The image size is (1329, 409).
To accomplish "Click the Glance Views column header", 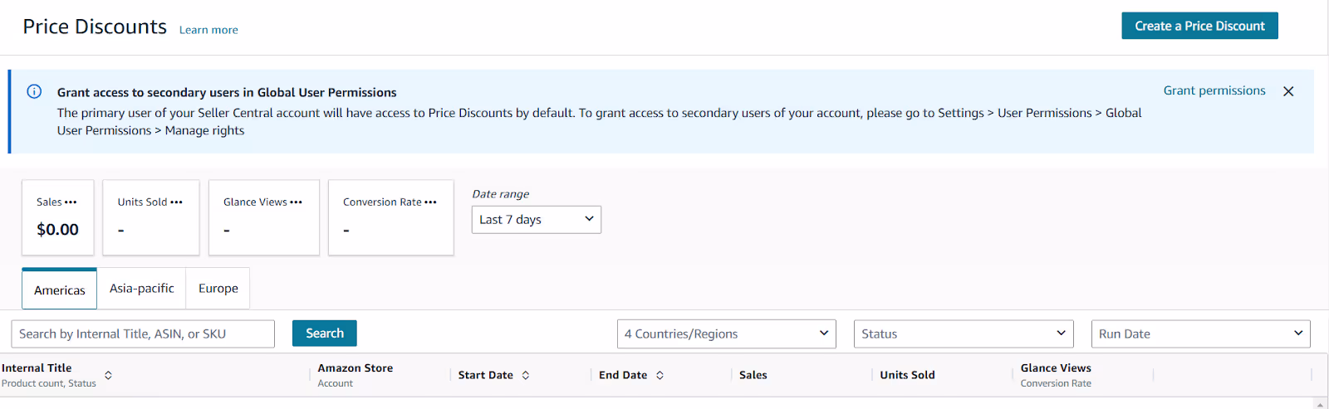I will pyautogui.click(x=1056, y=368).
